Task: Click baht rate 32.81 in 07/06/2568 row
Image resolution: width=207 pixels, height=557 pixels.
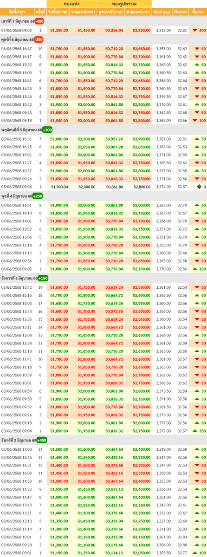Action: coord(182,30)
